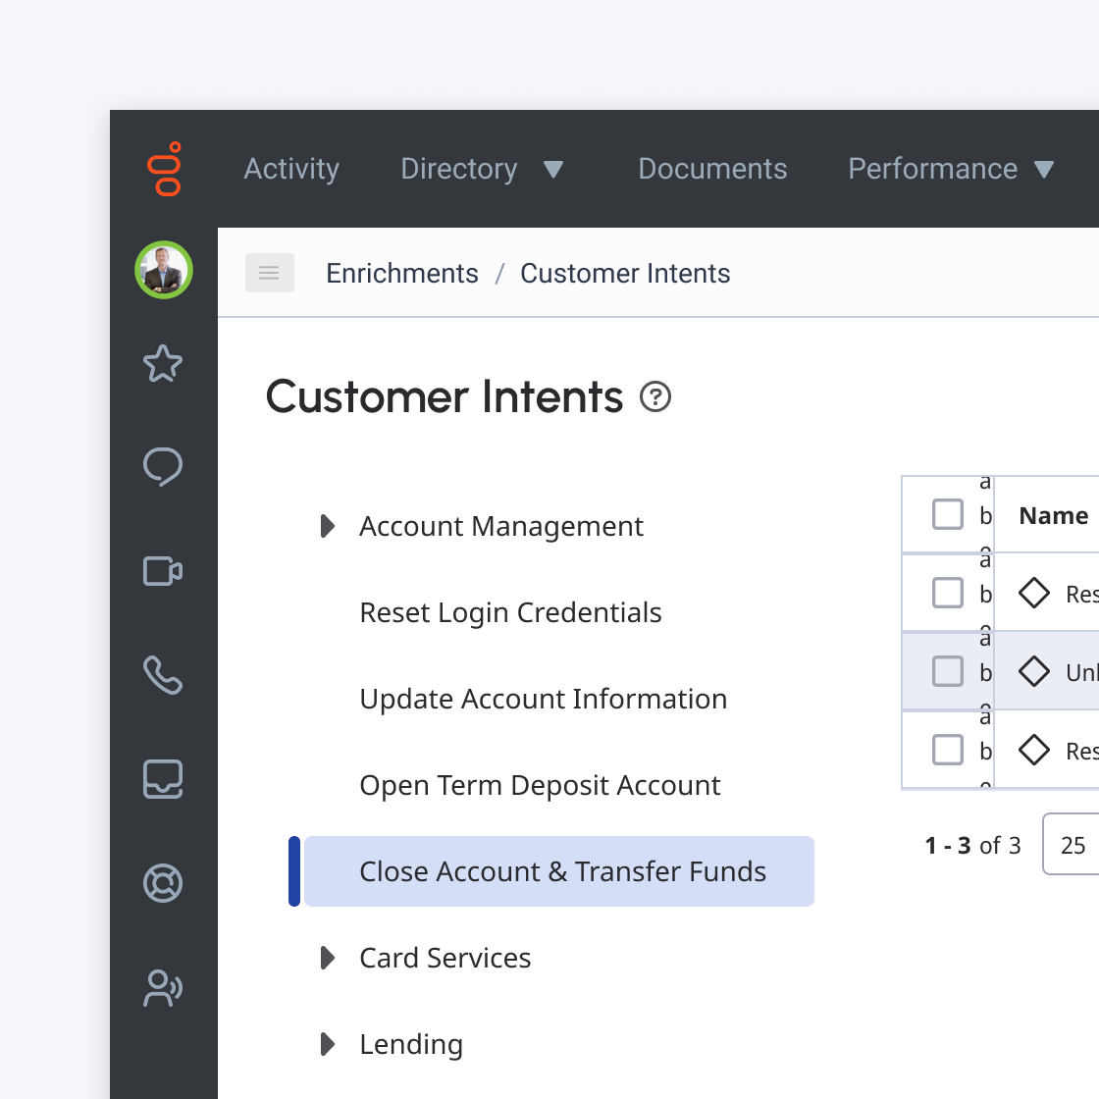The image size is (1099, 1099).
Task: Check the select-all checkbox beside Name
Action: 948,514
